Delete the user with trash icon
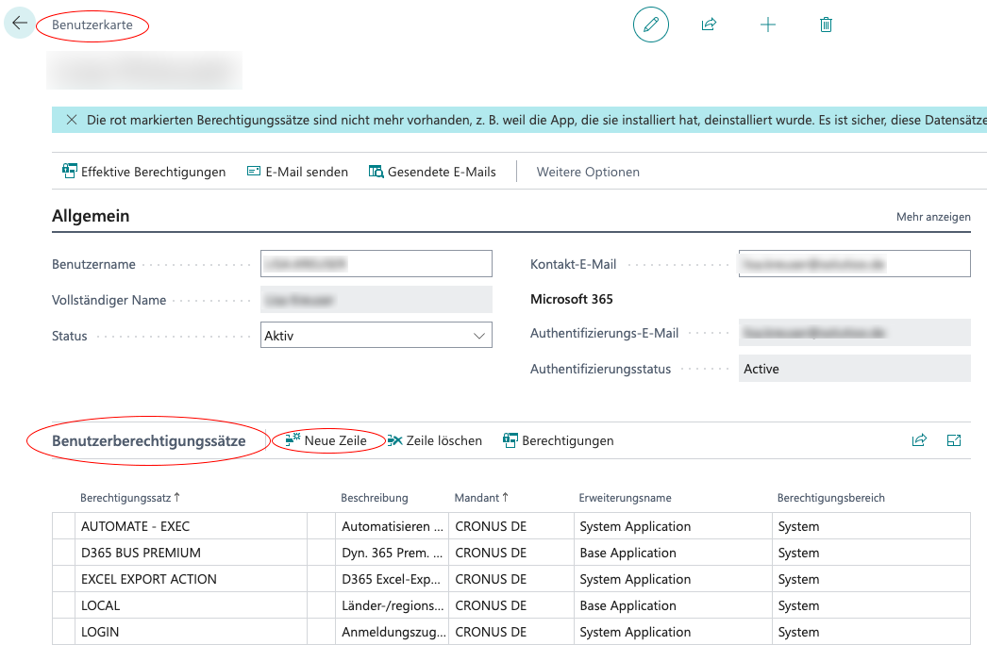987x645 pixels. [x=826, y=25]
